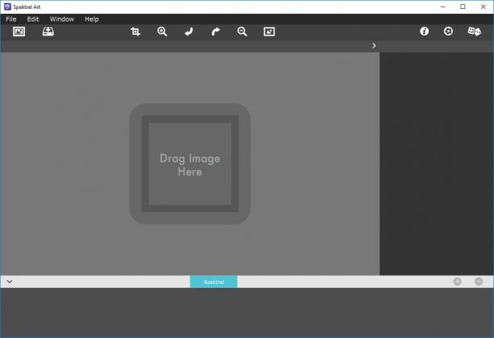The width and height of the screenshot is (494, 338).
Task: Click the undo arrow icon
Action: pyautogui.click(x=189, y=31)
